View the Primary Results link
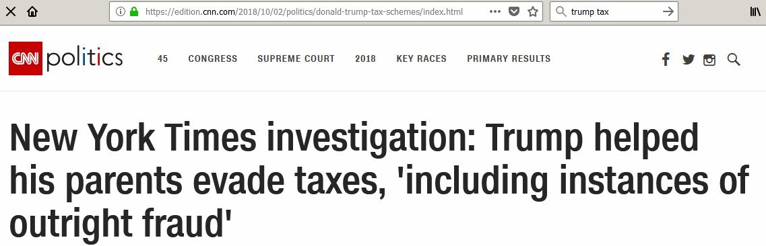Viewport: 766px width, 246px height. point(509,59)
